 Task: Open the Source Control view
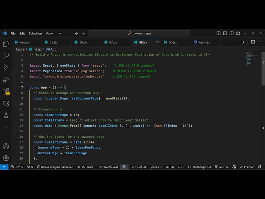[x=6, y=67]
